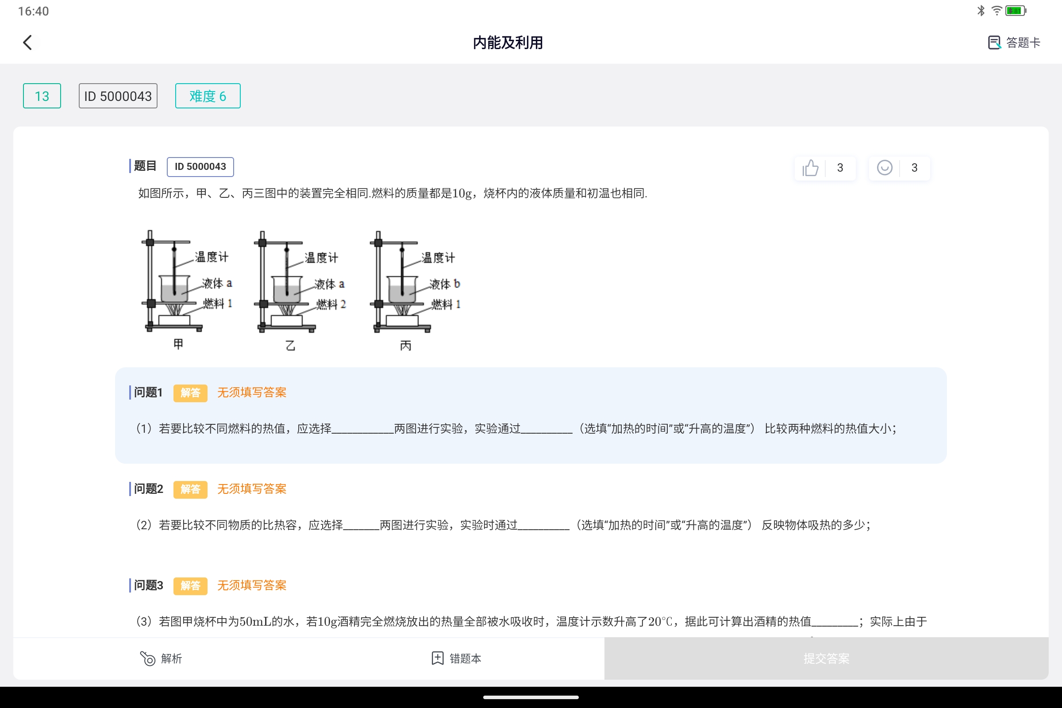The height and width of the screenshot is (708, 1062).
Task: Open the ID 5000043 chip beside 题目
Action: point(200,166)
